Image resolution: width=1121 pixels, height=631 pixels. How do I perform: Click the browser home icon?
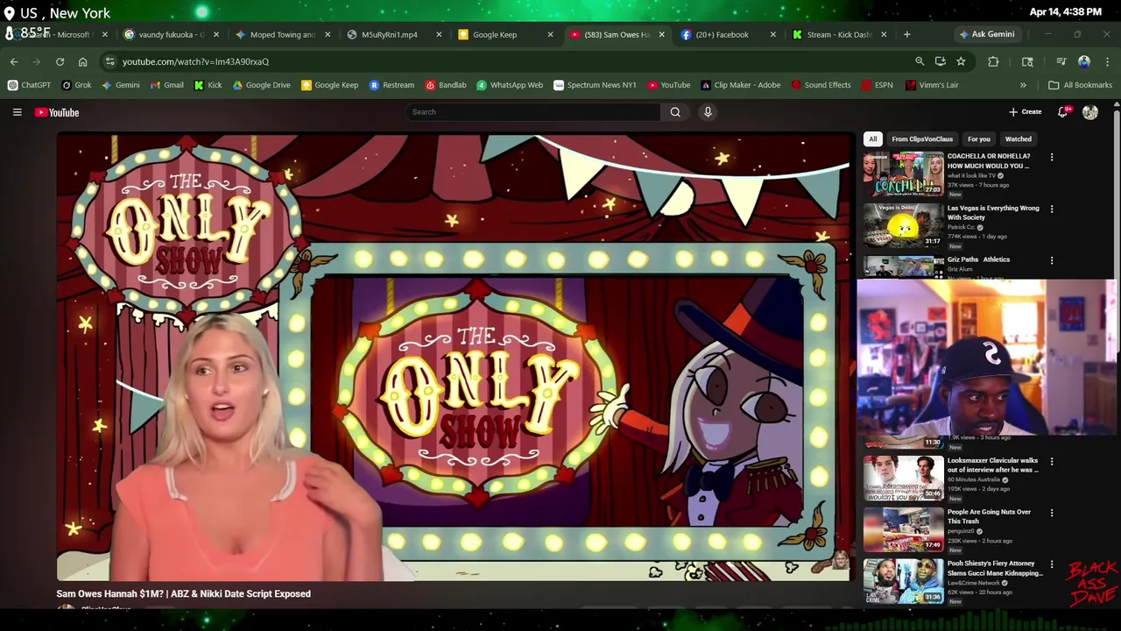tap(82, 61)
